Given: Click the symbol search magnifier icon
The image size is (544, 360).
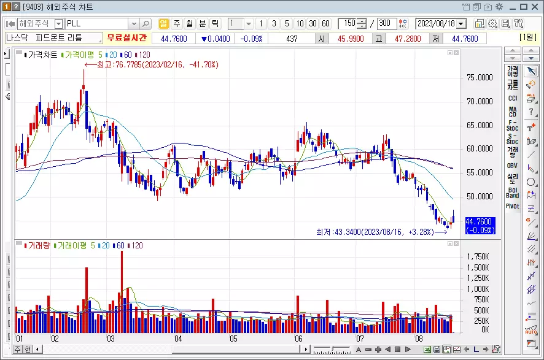Looking at the screenshot, I should [x=146, y=23].
